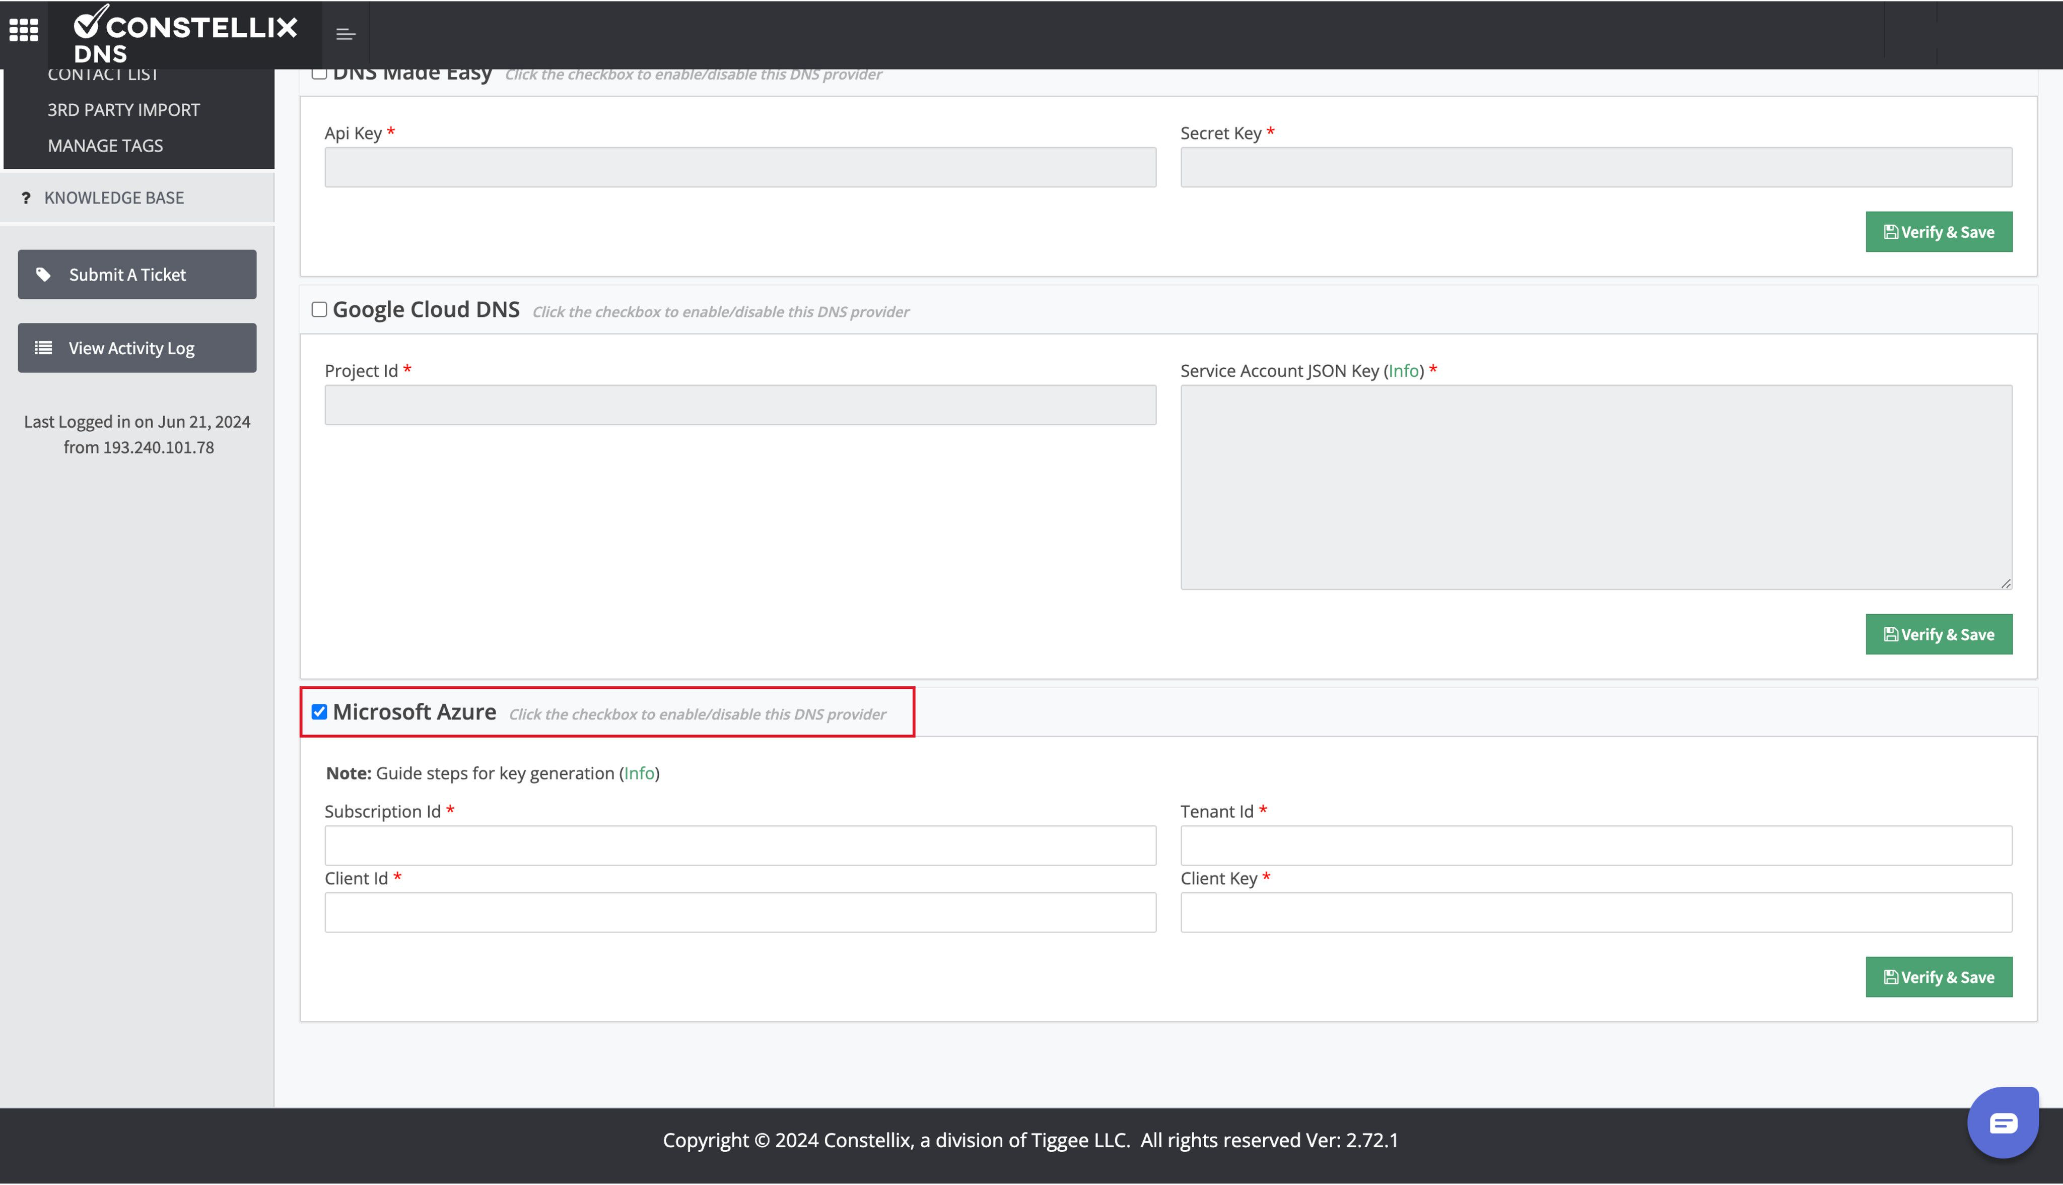The height and width of the screenshot is (1185, 2063).
Task: Open KNOWLEDGE BASE sidebar section
Action: click(114, 198)
